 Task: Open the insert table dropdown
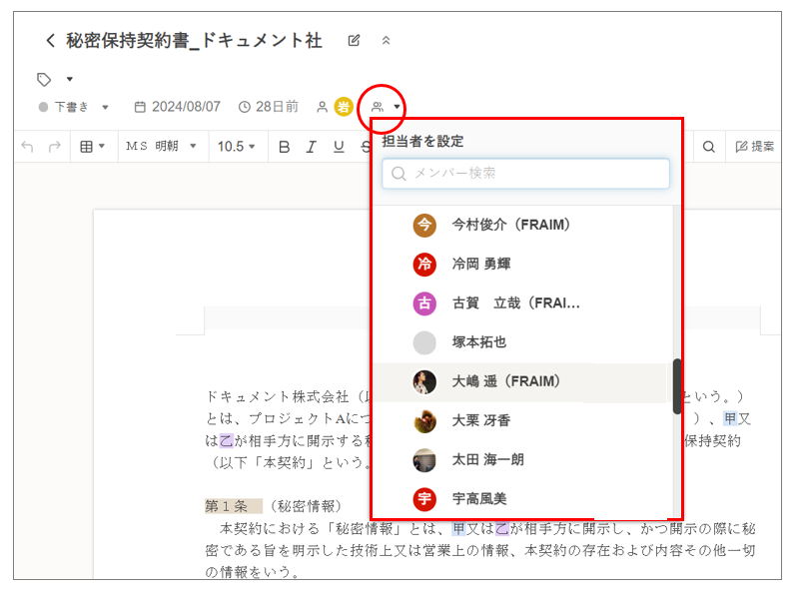tap(92, 147)
